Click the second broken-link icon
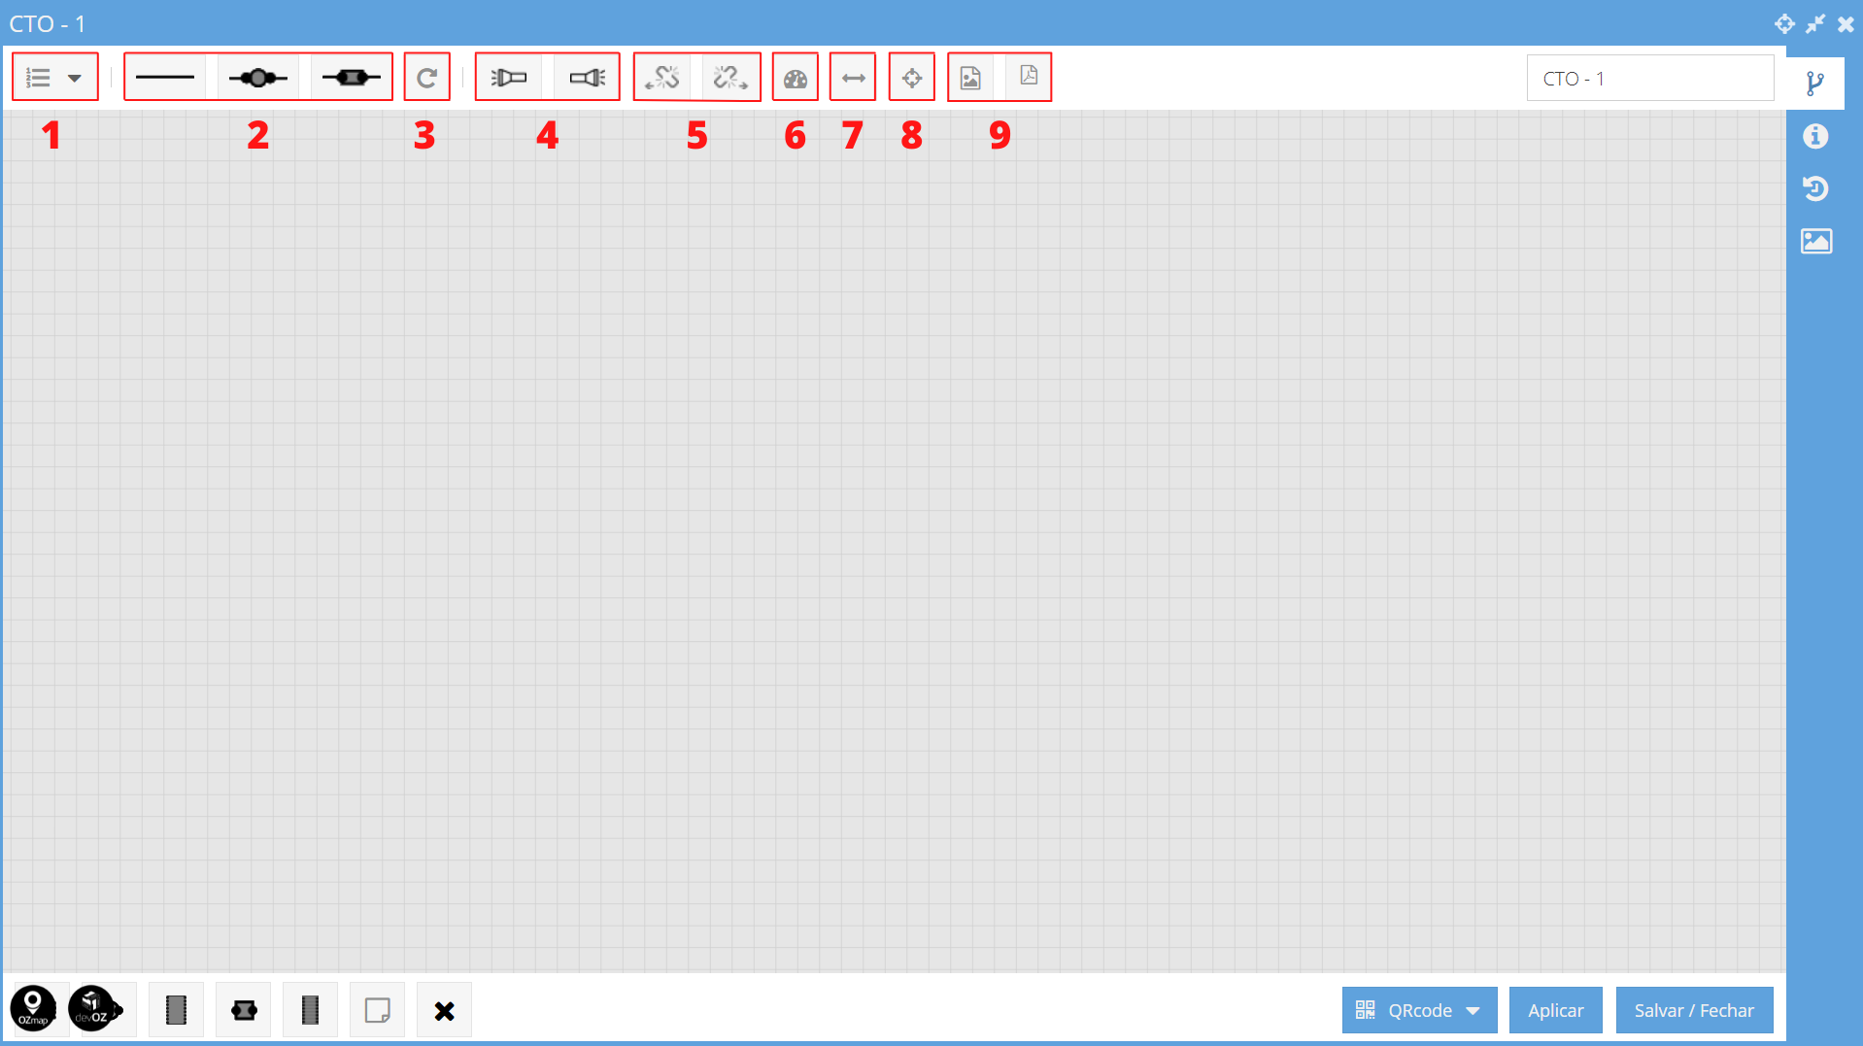 click(729, 78)
